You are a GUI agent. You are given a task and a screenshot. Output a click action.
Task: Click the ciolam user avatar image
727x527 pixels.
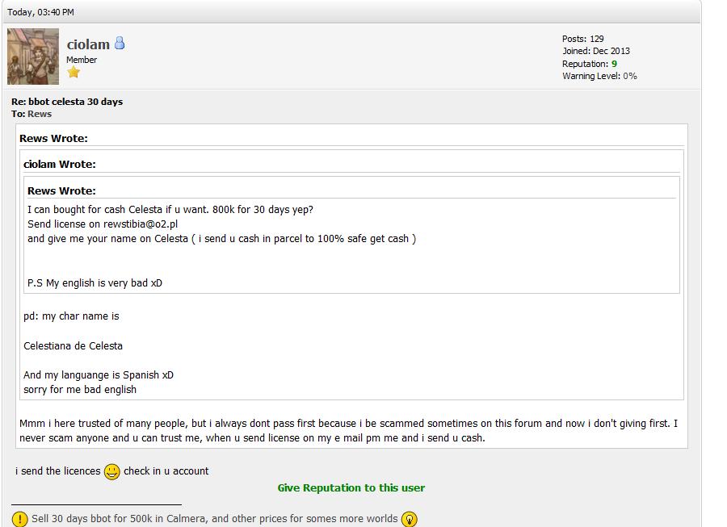[x=33, y=56]
